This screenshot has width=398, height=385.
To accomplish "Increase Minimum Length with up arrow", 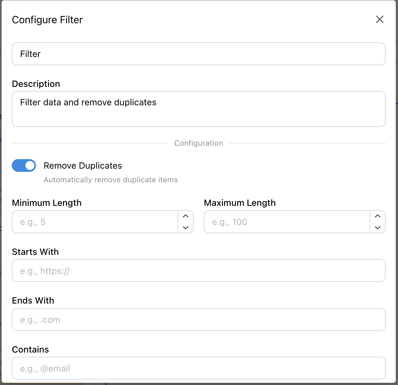I will (x=186, y=216).
